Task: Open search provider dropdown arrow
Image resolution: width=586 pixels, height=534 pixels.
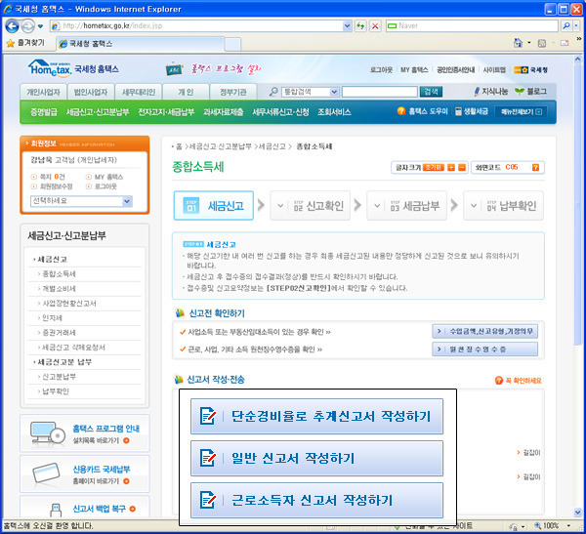Action: click(576, 25)
